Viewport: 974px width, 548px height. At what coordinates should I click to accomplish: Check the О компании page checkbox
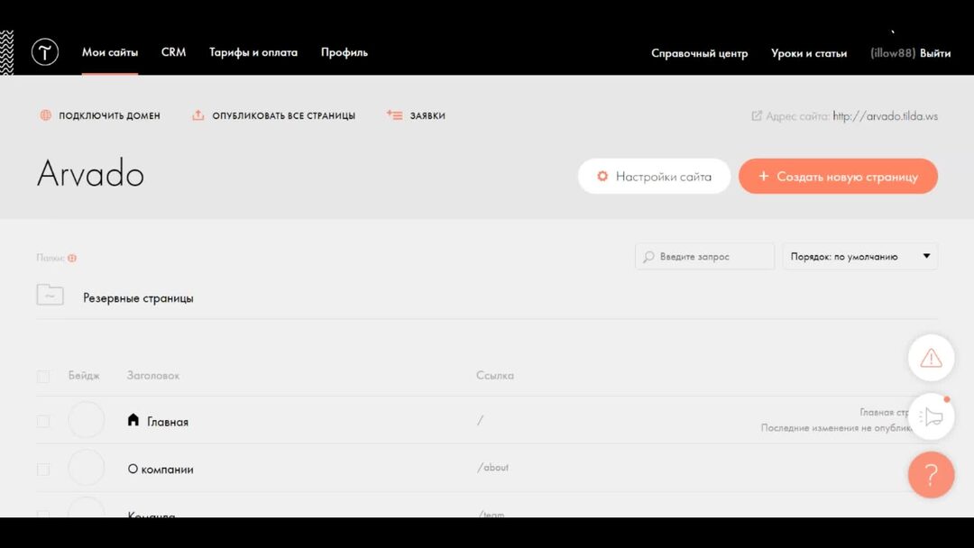(x=43, y=470)
